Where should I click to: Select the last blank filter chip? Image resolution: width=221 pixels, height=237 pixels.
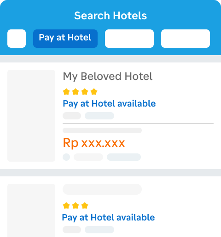[x=186, y=39]
